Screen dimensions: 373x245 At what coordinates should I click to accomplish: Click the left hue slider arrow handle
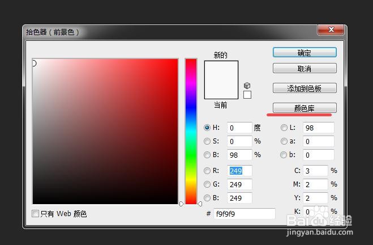[182, 204]
